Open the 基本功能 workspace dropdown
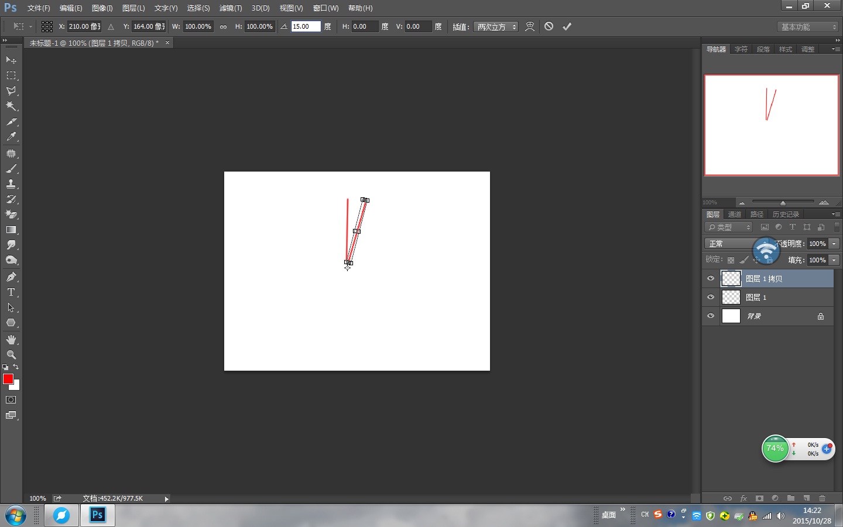Viewport: 843px width, 527px height. (x=808, y=27)
